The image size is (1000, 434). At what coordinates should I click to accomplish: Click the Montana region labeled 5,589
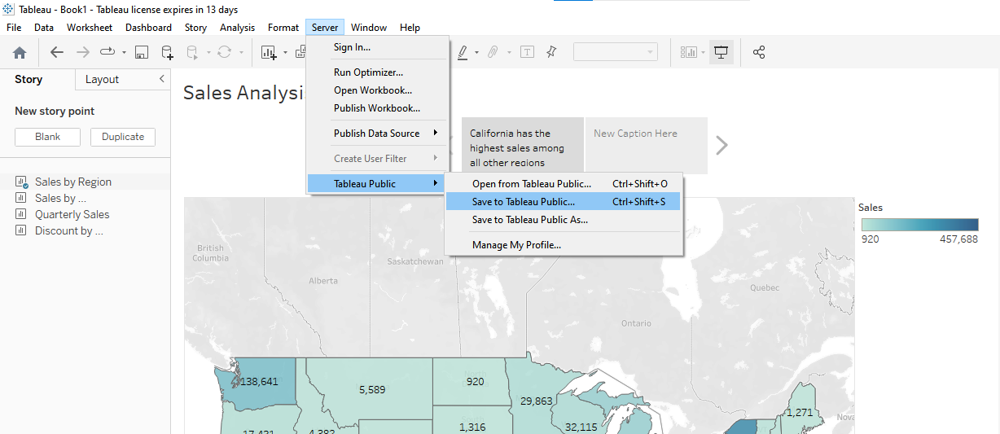pos(371,389)
